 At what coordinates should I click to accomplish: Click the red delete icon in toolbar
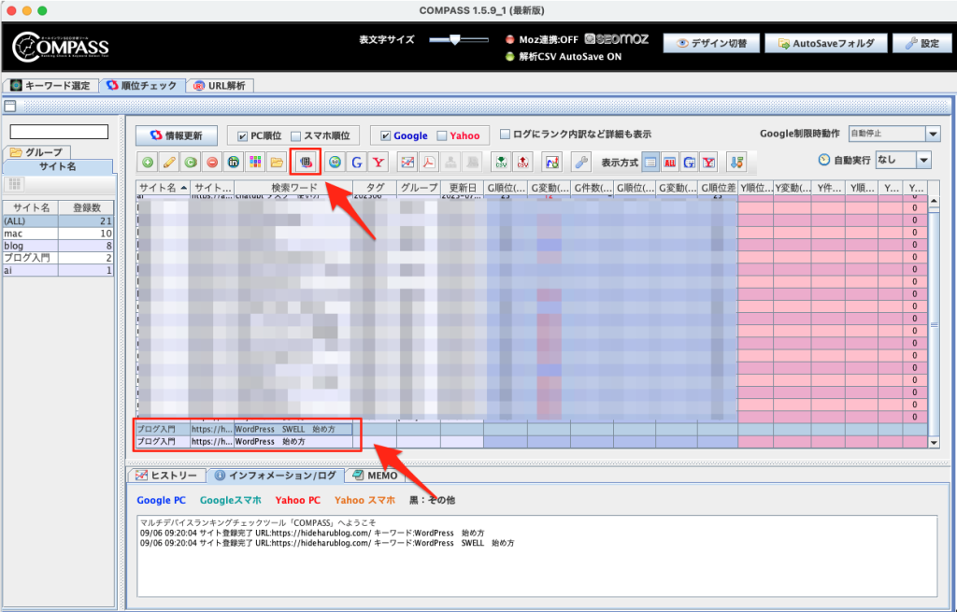click(x=212, y=163)
